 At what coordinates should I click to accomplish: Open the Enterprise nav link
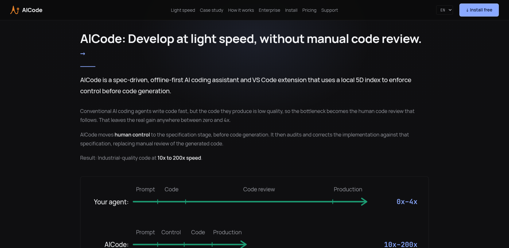(269, 10)
